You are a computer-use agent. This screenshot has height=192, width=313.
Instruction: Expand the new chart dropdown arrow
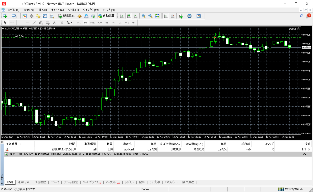[9, 16]
